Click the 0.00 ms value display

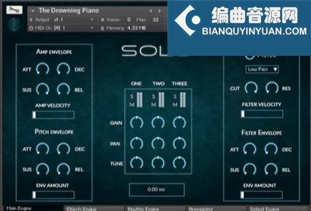pos(157,189)
